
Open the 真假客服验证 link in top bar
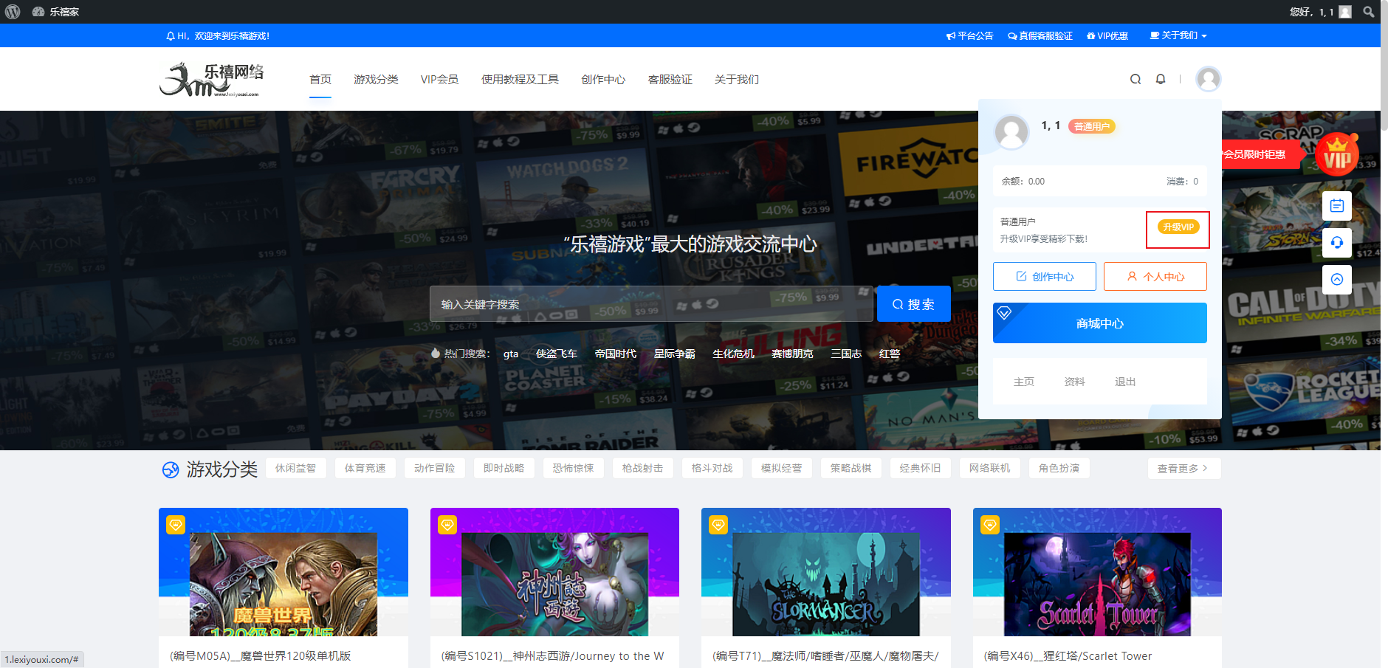pyautogui.click(x=1040, y=35)
